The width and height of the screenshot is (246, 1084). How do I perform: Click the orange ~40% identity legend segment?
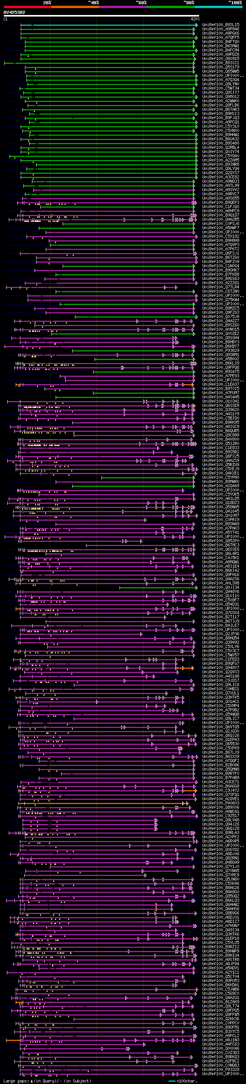pos(75,7)
